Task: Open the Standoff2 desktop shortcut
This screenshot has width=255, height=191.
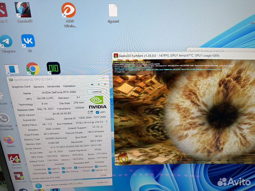Action: coord(23,11)
